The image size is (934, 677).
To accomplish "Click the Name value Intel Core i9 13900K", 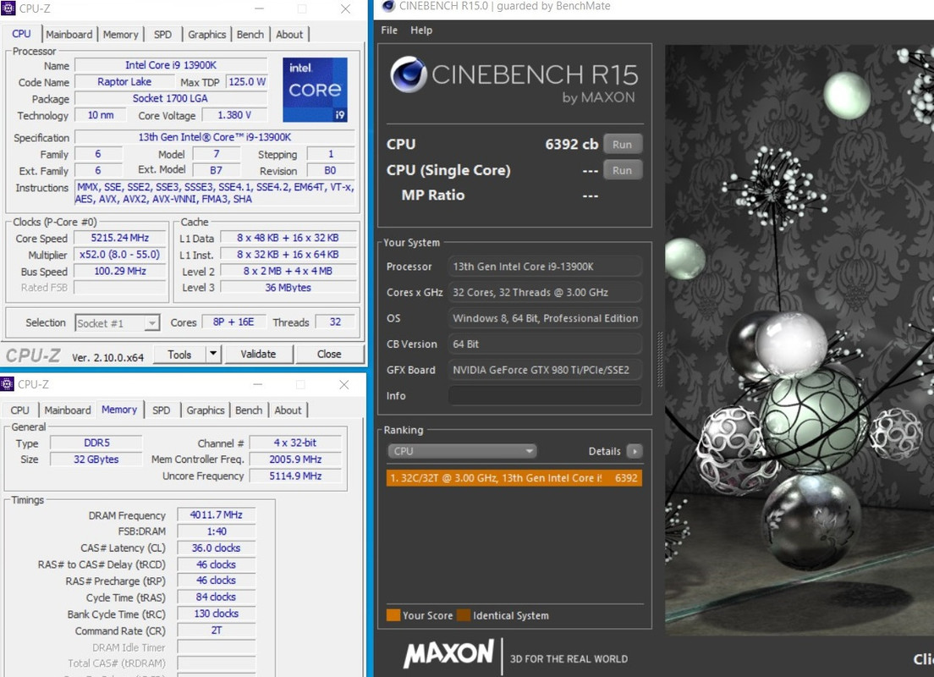I will coord(170,65).
